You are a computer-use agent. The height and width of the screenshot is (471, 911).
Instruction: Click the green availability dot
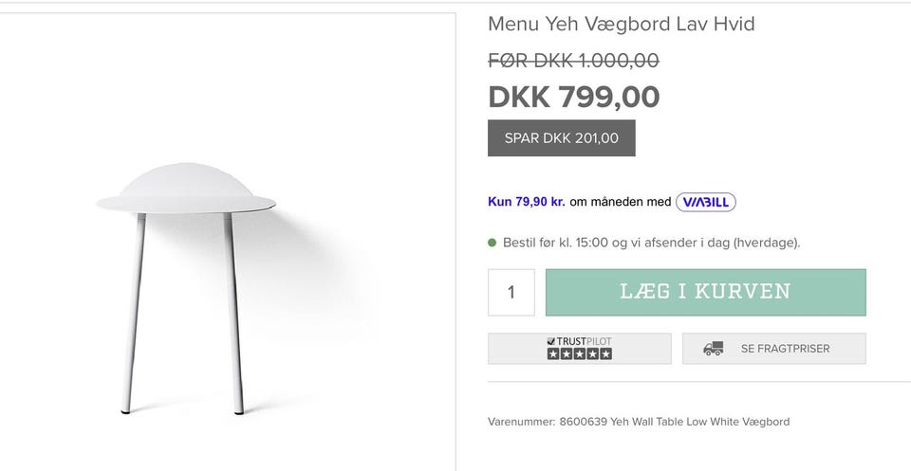pos(493,243)
